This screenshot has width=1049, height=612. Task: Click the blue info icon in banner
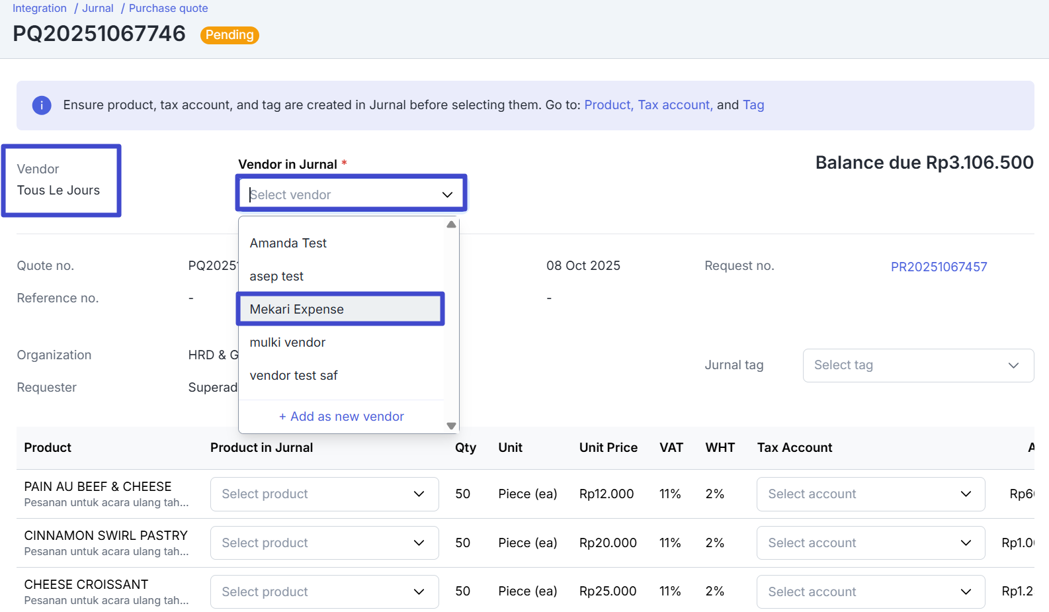[42, 105]
